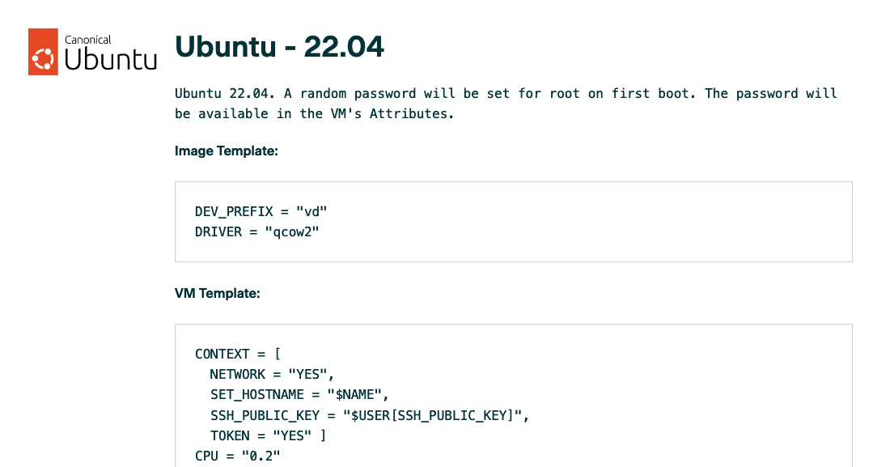
Task: Click the random root password description paragraph
Action: click(506, 104)
